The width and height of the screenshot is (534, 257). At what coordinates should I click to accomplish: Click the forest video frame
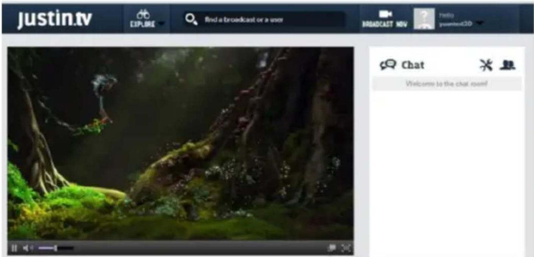pyautogui.click(x=180, y=144)
